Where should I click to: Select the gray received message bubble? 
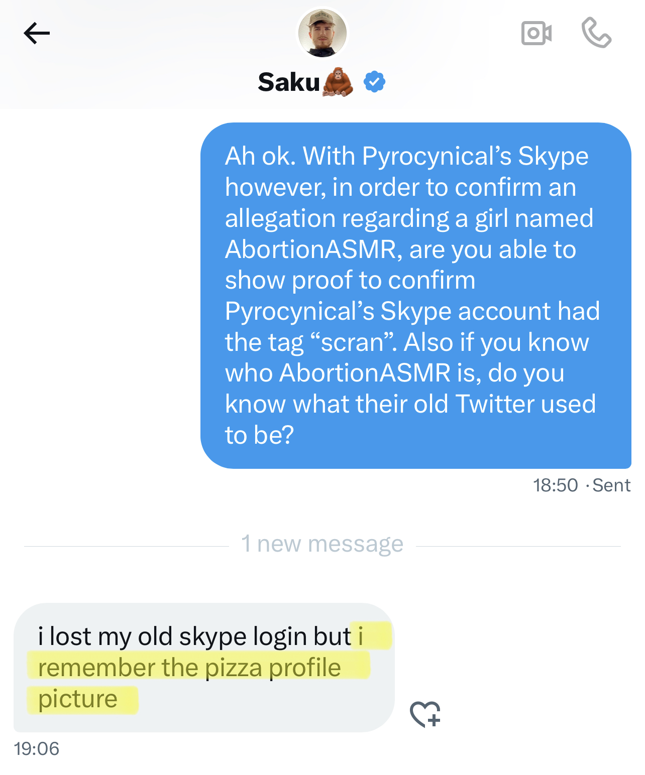click(x=203, y=667)
